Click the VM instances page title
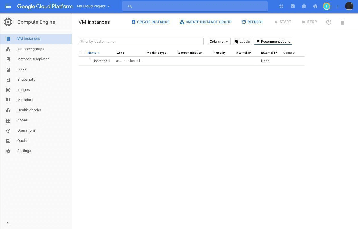Screen dimensions: 358x229 click(x=94, y=22)
